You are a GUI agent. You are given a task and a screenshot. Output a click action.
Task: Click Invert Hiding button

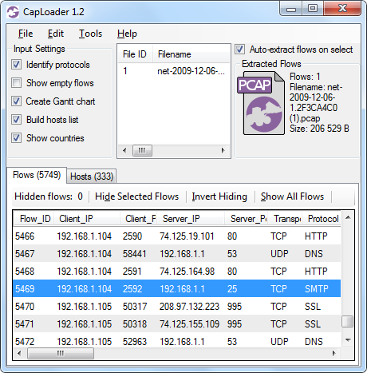point(219,196)
